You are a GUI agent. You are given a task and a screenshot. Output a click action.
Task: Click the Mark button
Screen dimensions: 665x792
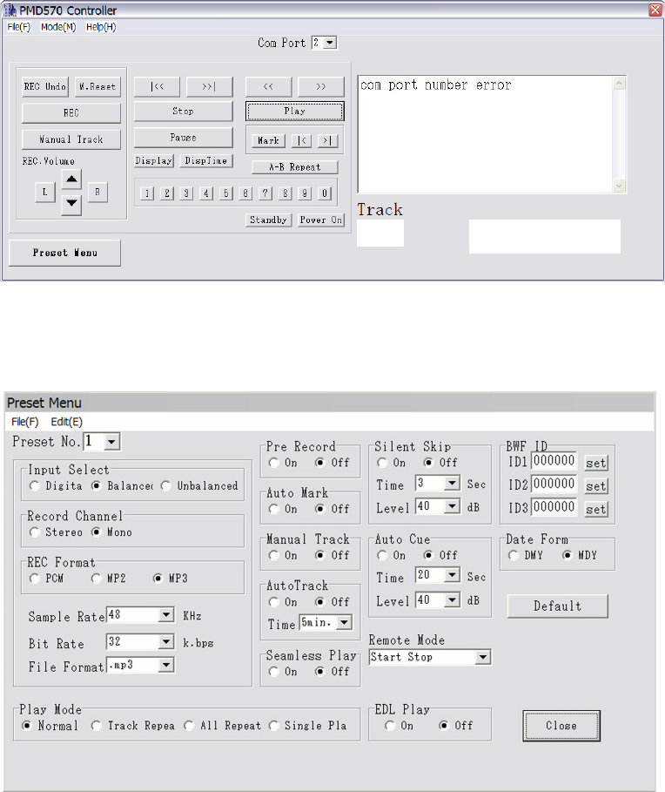[x=268, y=140]
